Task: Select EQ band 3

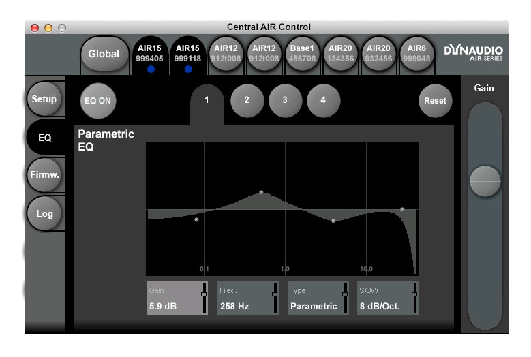Action: tap(285, 100)
